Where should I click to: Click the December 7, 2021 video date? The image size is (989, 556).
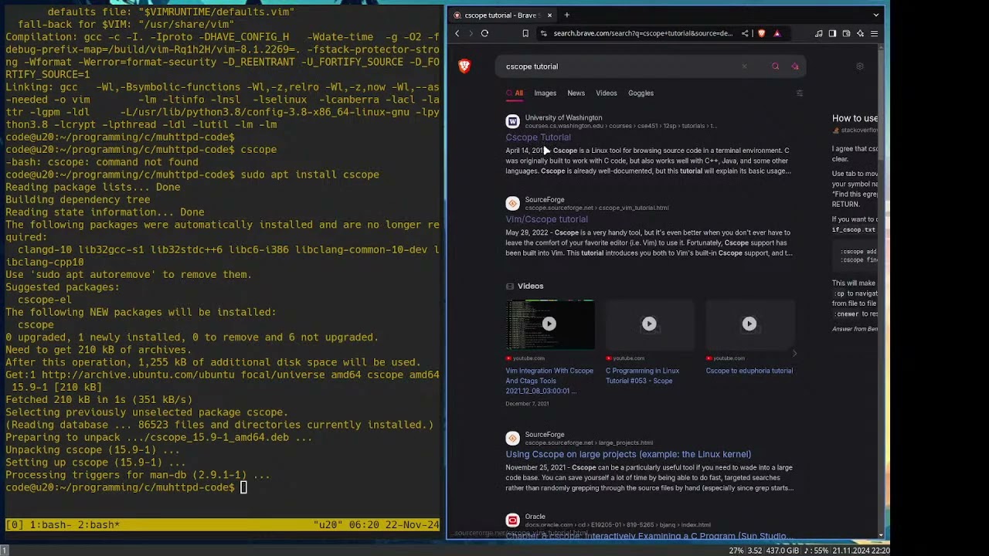click(x=527, y=403)
